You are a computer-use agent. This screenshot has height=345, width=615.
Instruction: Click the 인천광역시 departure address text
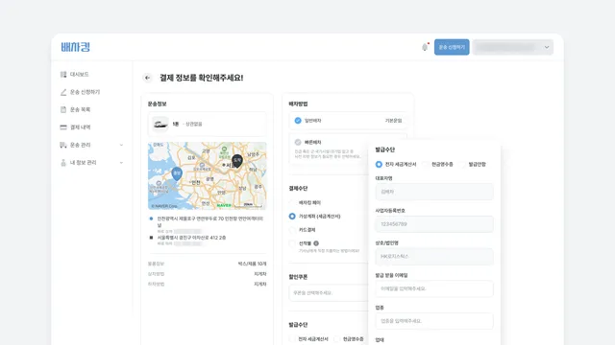209,221
